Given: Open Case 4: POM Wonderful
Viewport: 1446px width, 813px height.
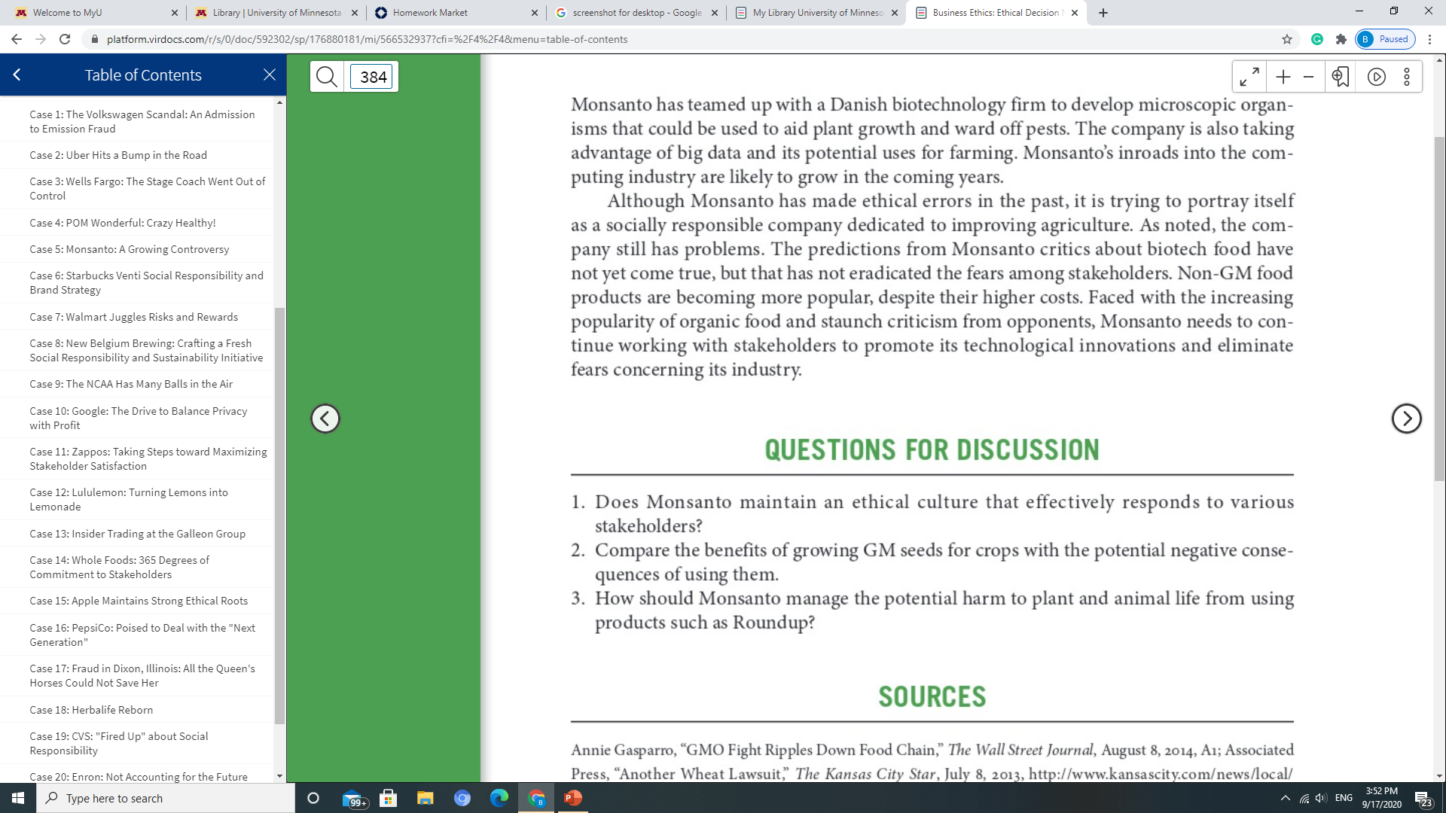Looking at the screenshot, I should tap(123, 223).
